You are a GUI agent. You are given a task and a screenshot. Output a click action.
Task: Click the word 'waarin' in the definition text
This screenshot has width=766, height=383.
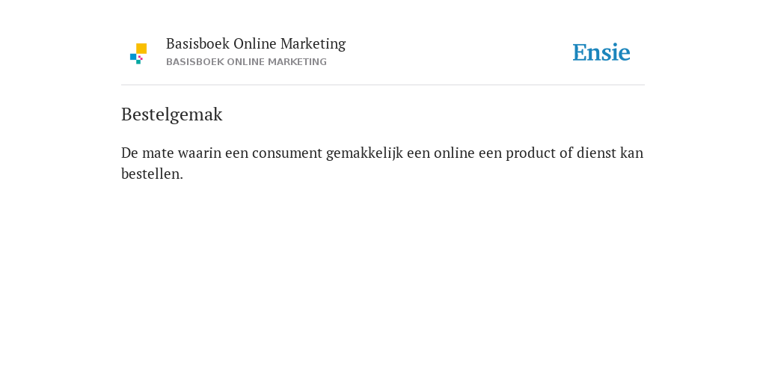pos(199,153)
